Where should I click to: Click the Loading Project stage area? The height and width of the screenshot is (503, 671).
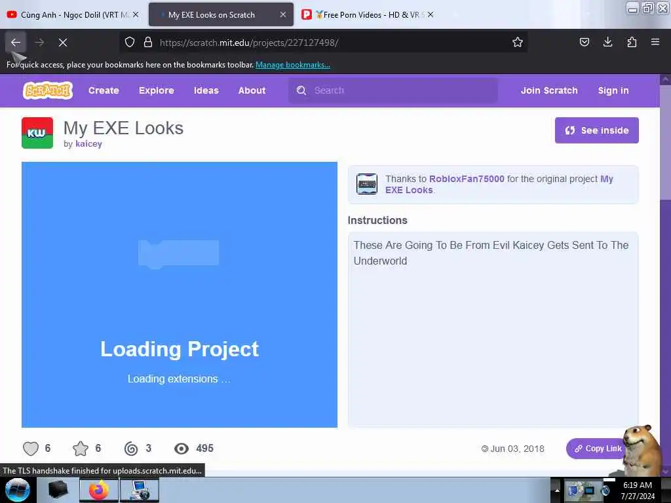pos(180,294)
